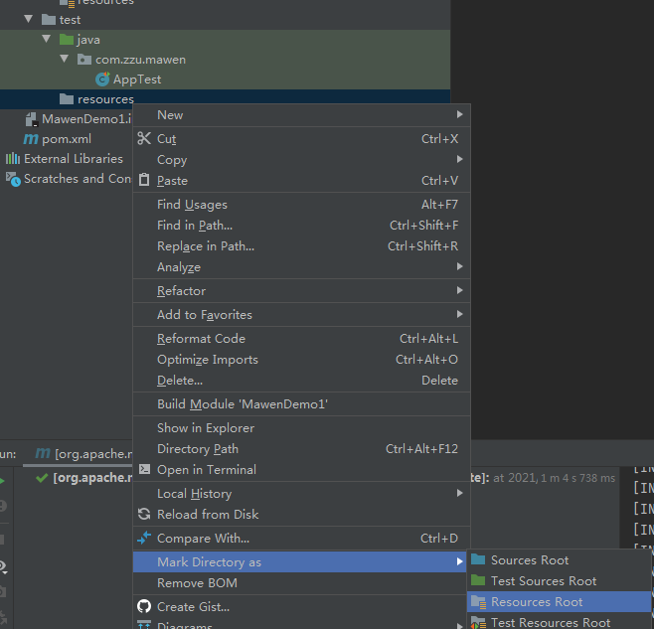Click the Paste clipboard icon
Image resolution: width=654 pixels, height=629 pixels.
(144, 180)
